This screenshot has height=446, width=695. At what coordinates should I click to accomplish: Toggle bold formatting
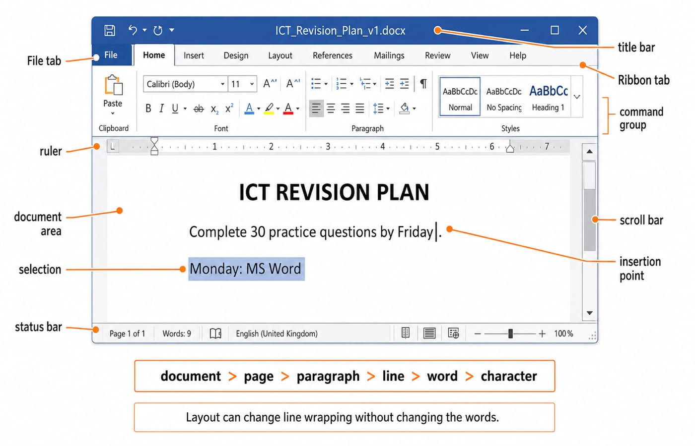click(148, 109)
